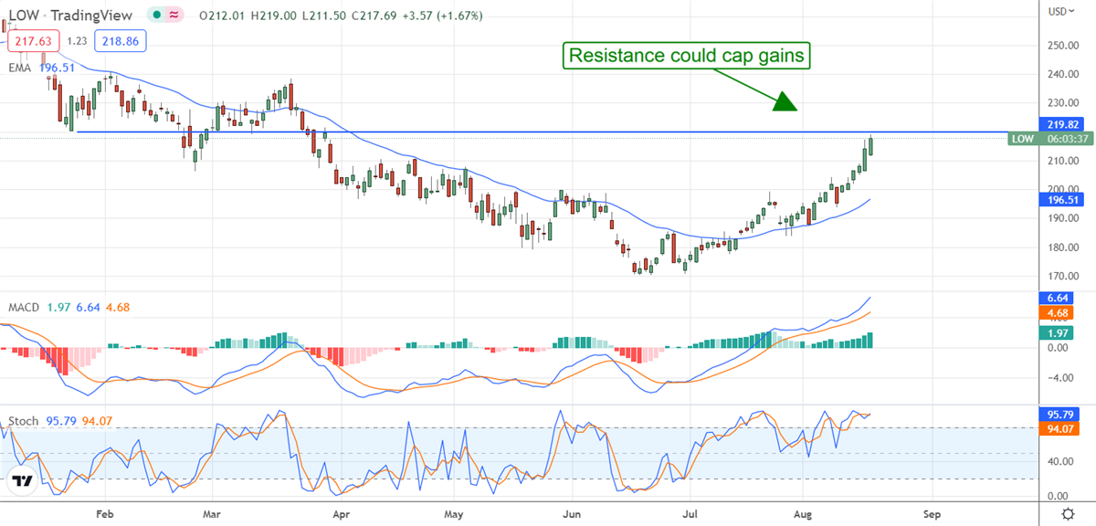Screen dimensions: 1096x526
Task: Click the -4.00 MACD axis label
Action: 1059,377
